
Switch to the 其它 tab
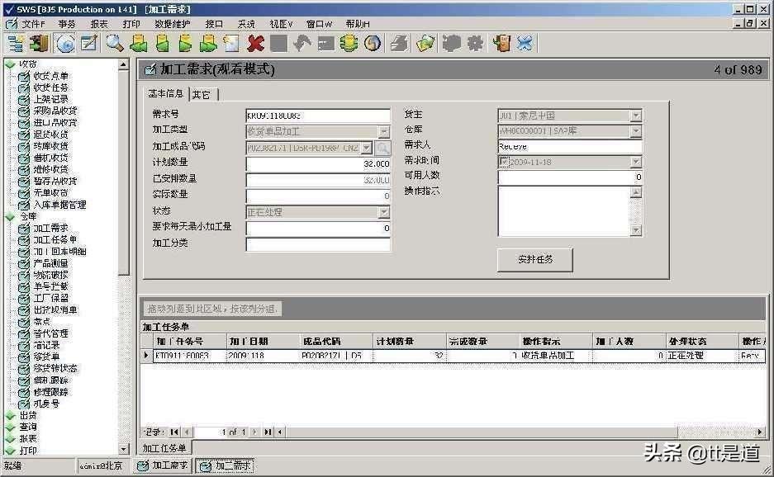202,95
